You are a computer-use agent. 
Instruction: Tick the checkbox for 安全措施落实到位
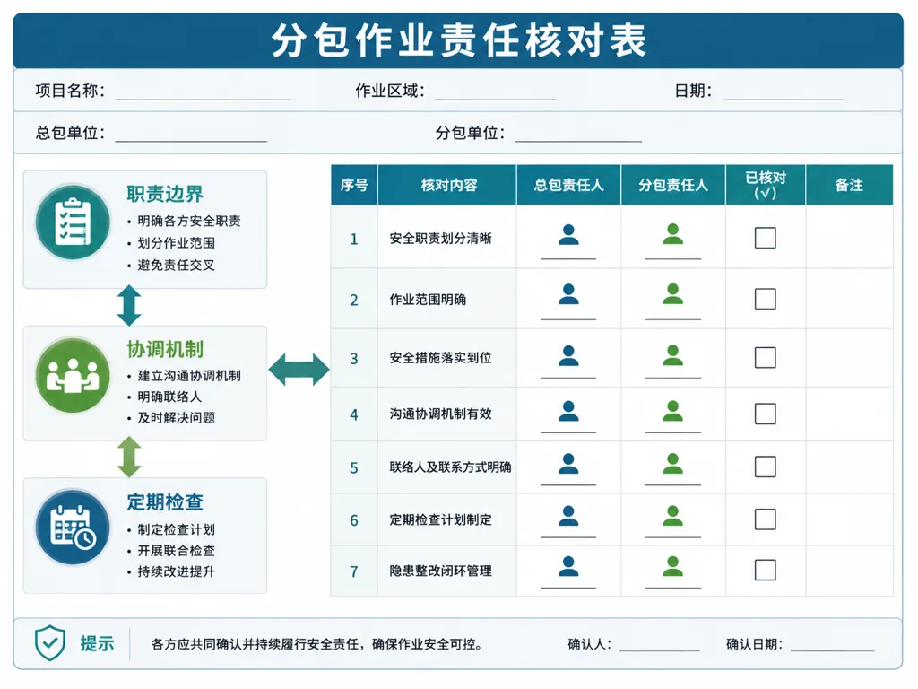[766, 357]
